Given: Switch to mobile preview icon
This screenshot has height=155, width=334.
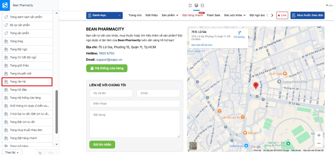Looking at the screenshot, I should coord(190,5).
